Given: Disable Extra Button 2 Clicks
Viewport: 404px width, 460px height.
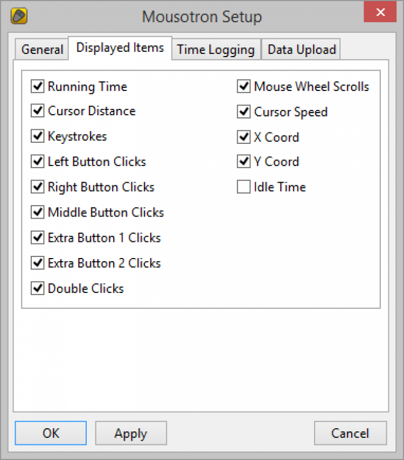Looking at the screenshot, I should (x=38, y=263).
